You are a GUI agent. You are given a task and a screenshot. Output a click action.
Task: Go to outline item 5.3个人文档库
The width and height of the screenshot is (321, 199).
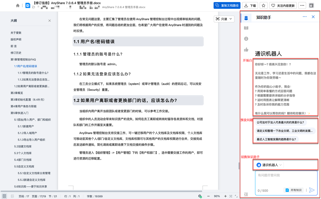(23, 153)
